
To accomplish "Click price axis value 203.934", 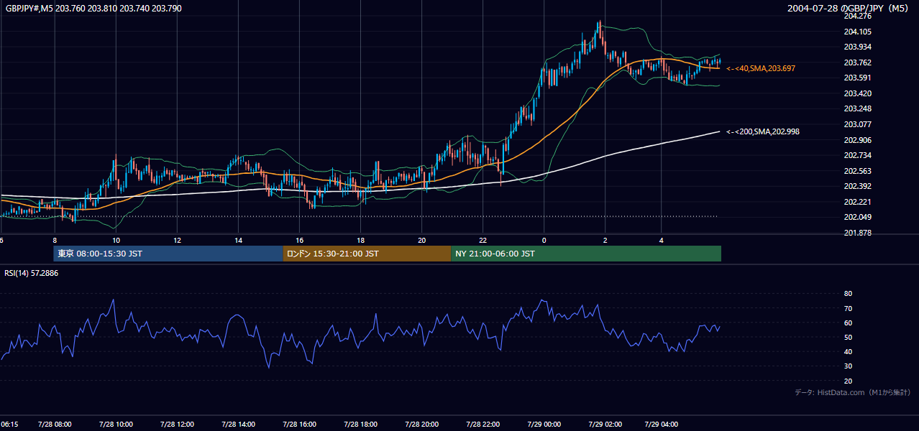I will (x=857, y=47).
